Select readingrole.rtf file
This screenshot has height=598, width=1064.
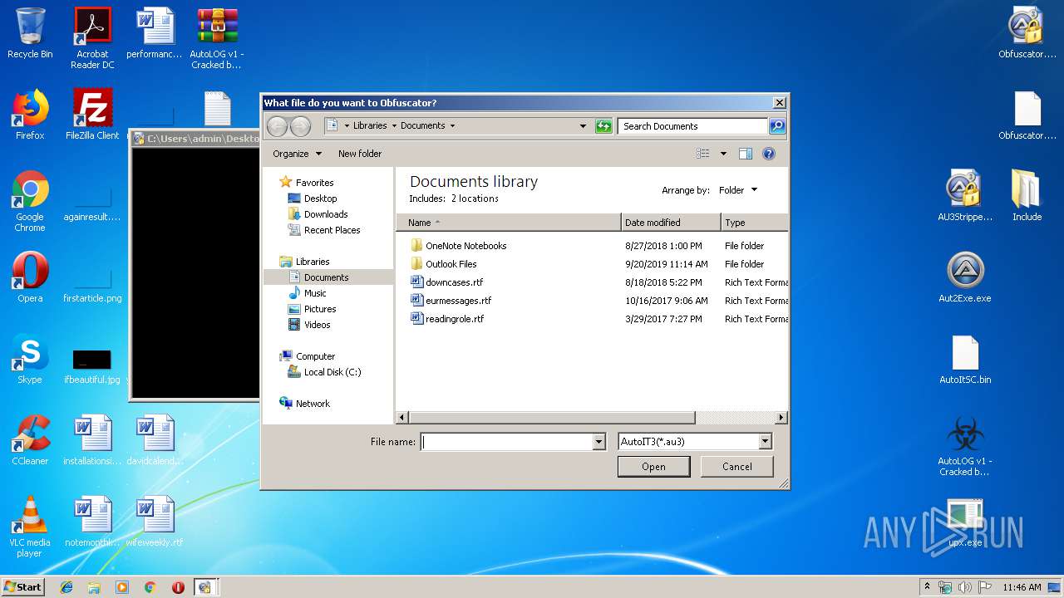(454, 319)
